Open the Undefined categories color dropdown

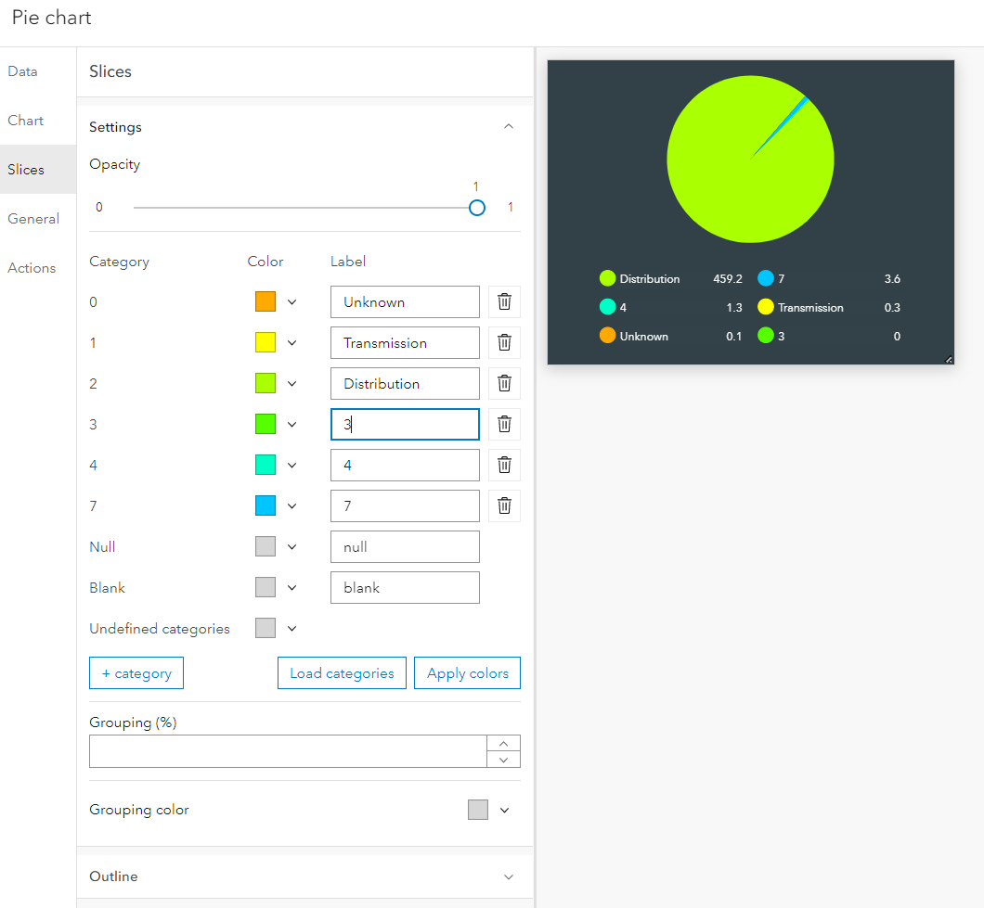(x=291, y=628)
